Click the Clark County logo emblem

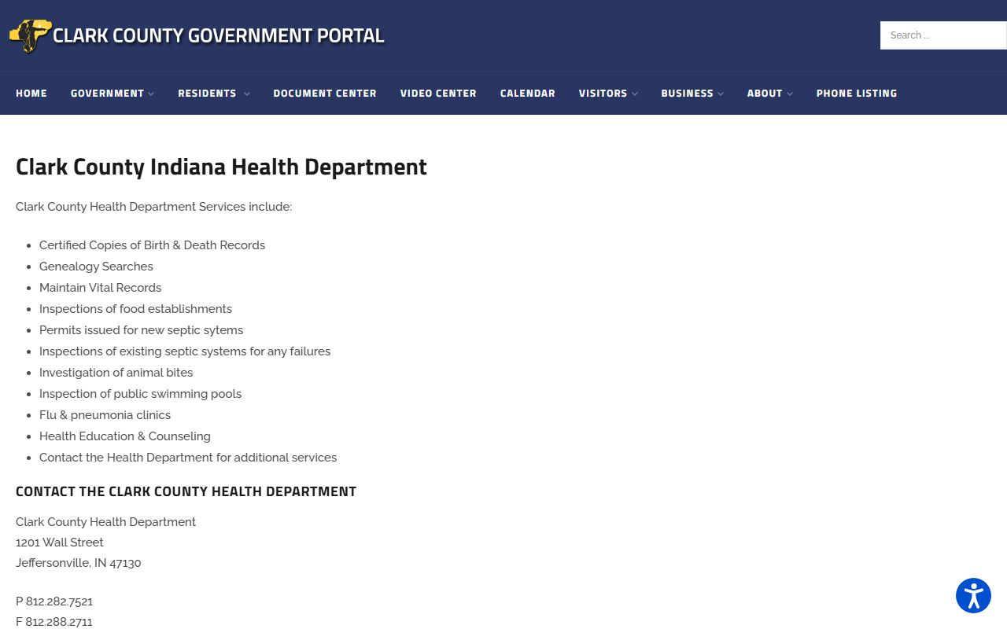31,35
